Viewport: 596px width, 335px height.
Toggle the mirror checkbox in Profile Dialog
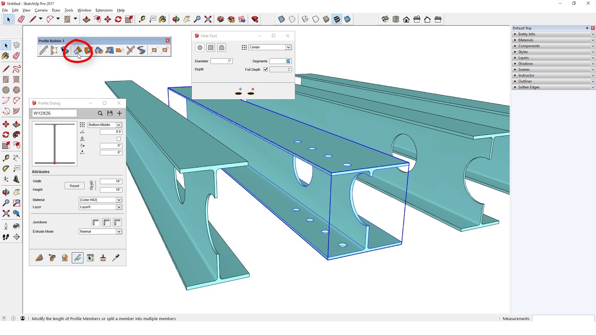(x=119, y=139)
